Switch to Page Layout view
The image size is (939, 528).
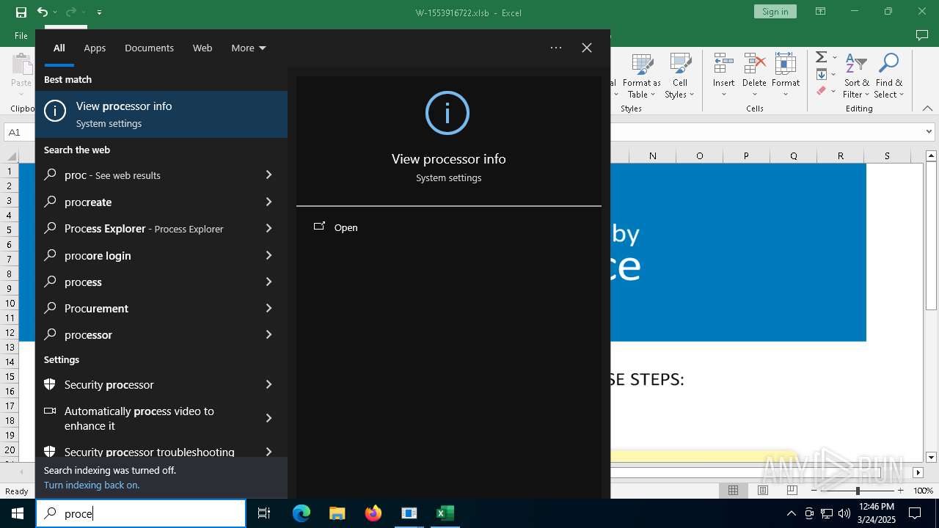(763, 491)
